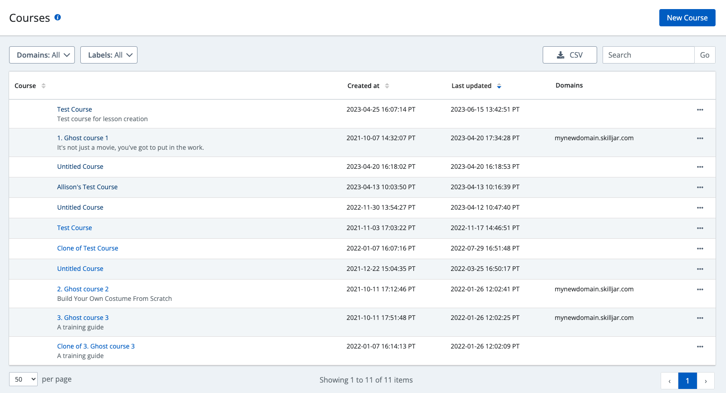Open three-dot menu for 1. Ghost course 1
This screenshot has height=393, width=726.
tap(700, 138)
